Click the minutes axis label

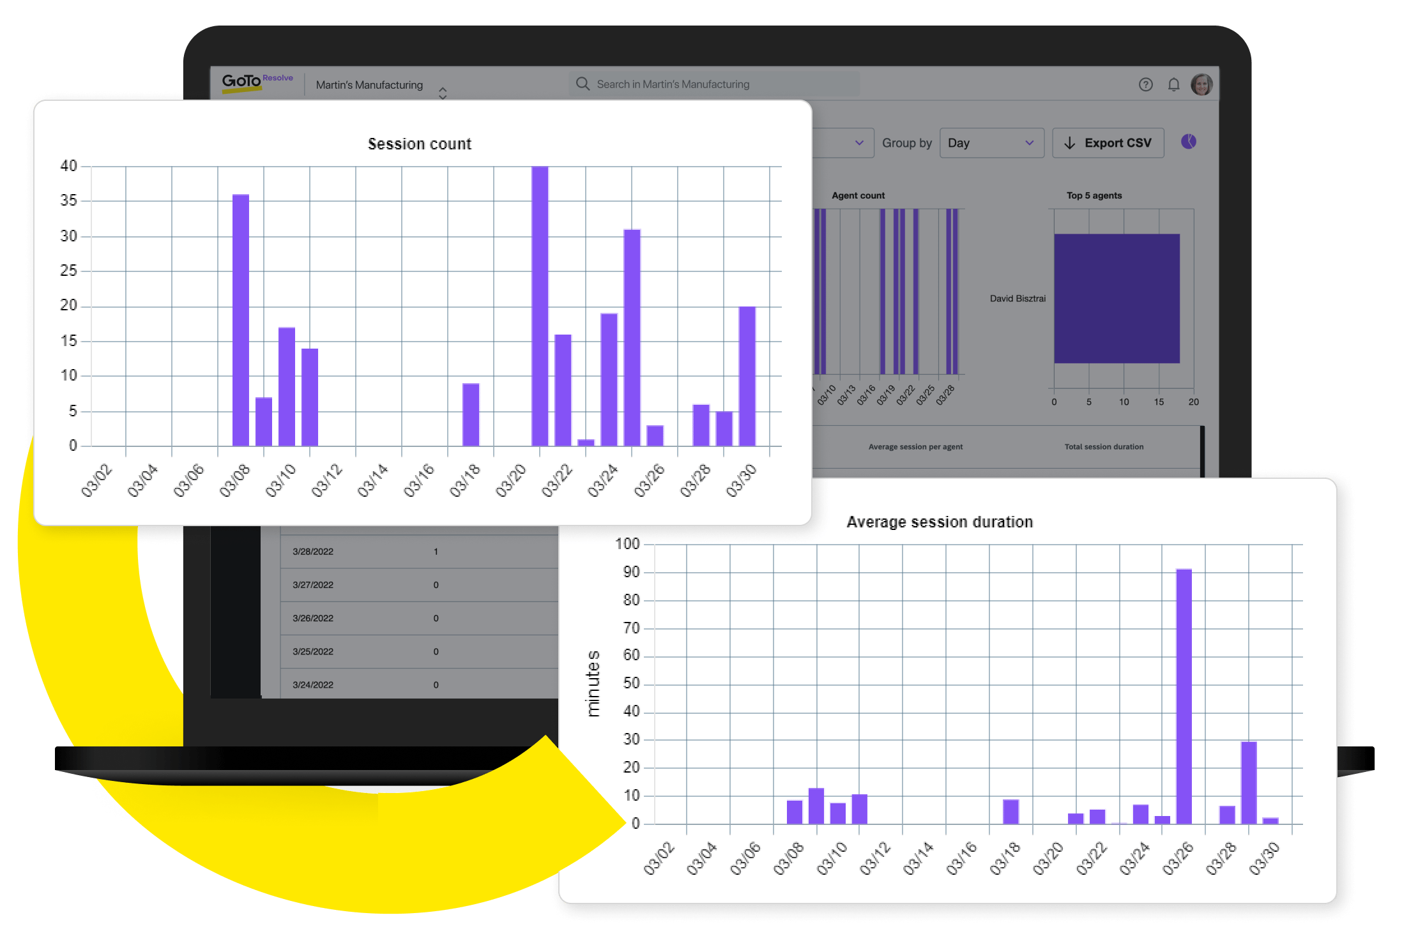point(593,684)
